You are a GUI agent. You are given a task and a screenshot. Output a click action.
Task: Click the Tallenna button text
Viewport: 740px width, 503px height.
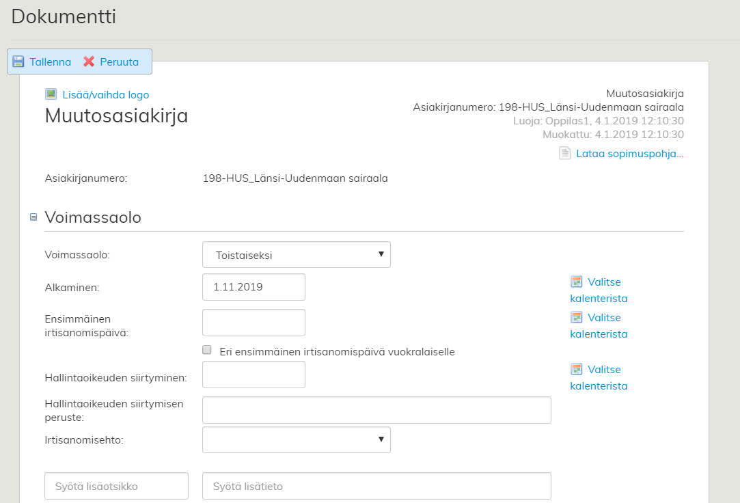[50, 62]
